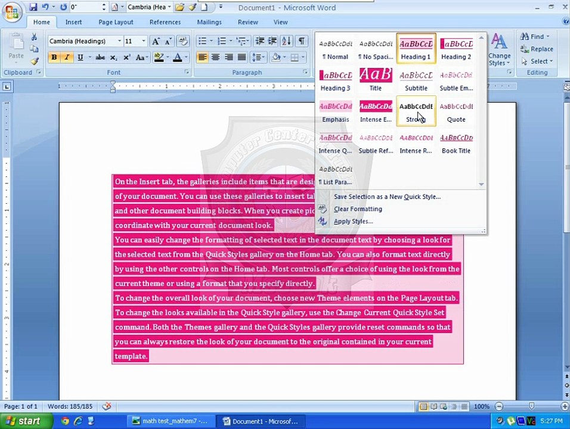The width and height of the screenshot is (570, 429).
Task: Toggle Italic formatting
Action: click(67, 57)
